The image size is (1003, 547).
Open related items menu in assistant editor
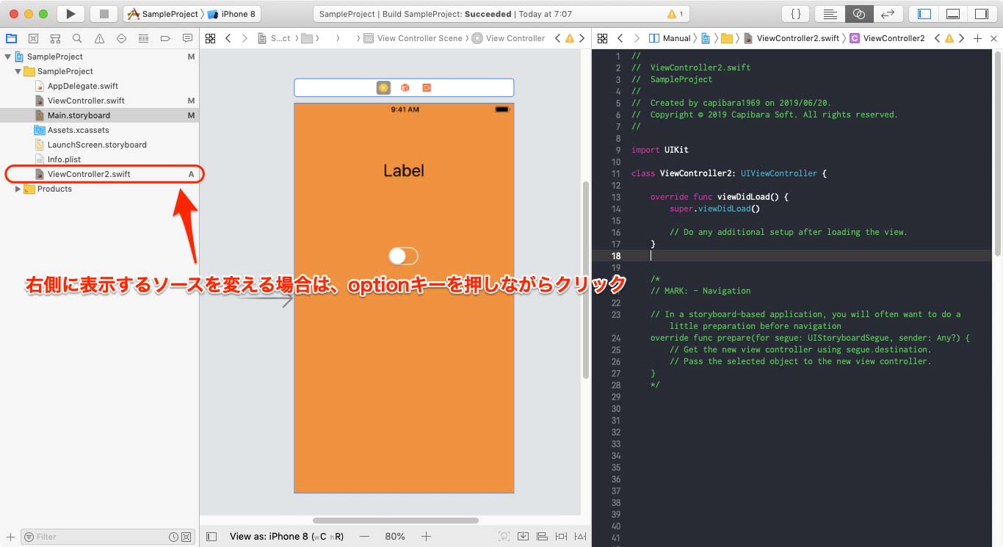click(x=603, y=38)
